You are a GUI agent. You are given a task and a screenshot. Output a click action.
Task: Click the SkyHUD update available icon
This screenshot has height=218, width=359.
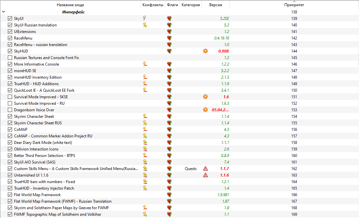[205, 51]
